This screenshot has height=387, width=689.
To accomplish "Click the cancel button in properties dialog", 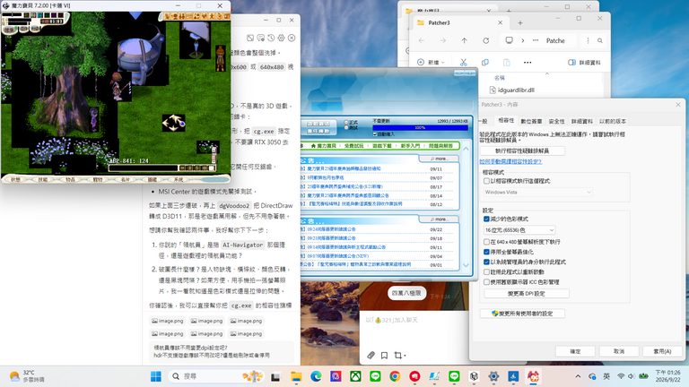I will [x=619, y=351].
